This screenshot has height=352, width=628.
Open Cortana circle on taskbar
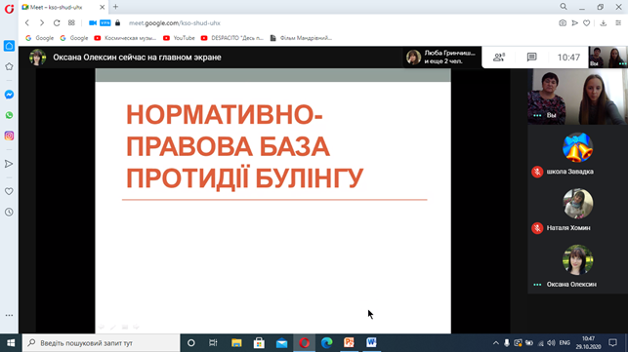click(x=191, y=343)
